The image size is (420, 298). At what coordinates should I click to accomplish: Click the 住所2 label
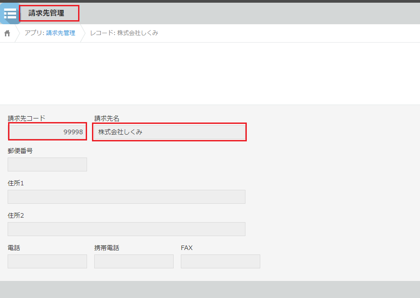pyautogui.click(x=16, y=215)
